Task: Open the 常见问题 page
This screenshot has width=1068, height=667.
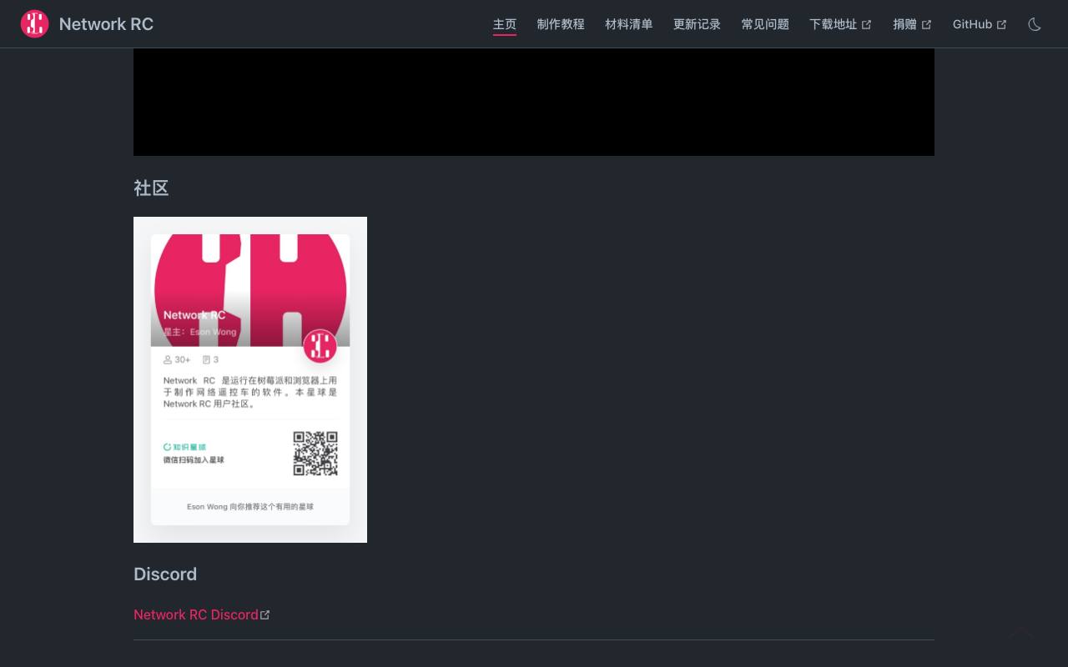Action: [765, 24]
